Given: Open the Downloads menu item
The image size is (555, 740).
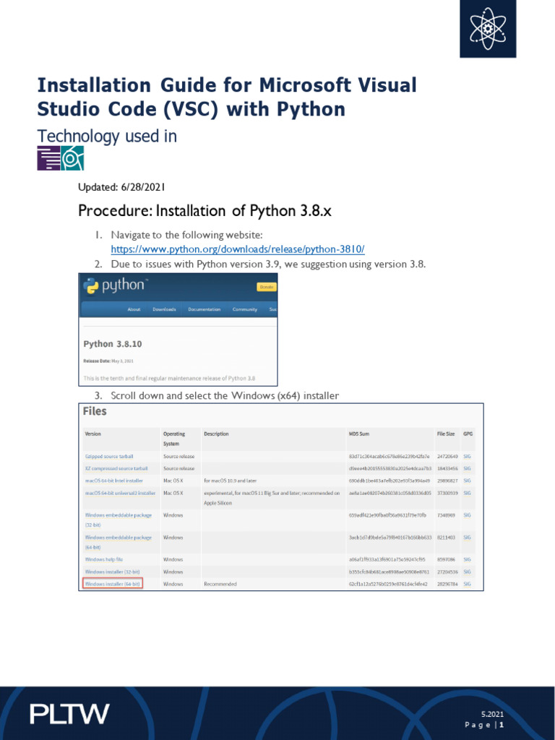Looking at the screenshot, I should tap(164, 309).
